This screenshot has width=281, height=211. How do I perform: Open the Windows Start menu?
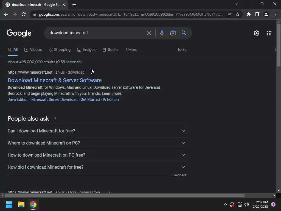tap(9, 204)
